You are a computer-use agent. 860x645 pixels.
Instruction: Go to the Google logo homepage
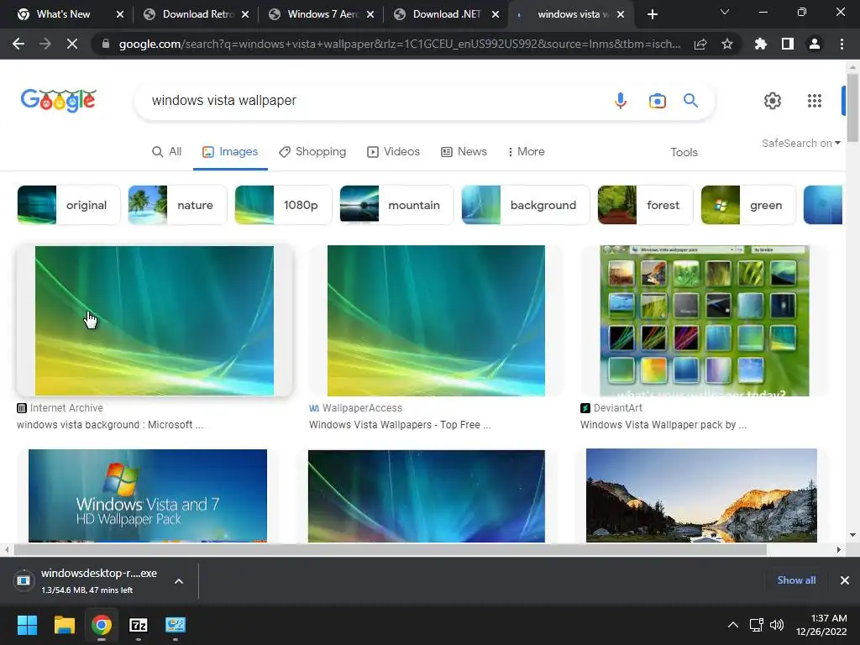tap(59, 101)
